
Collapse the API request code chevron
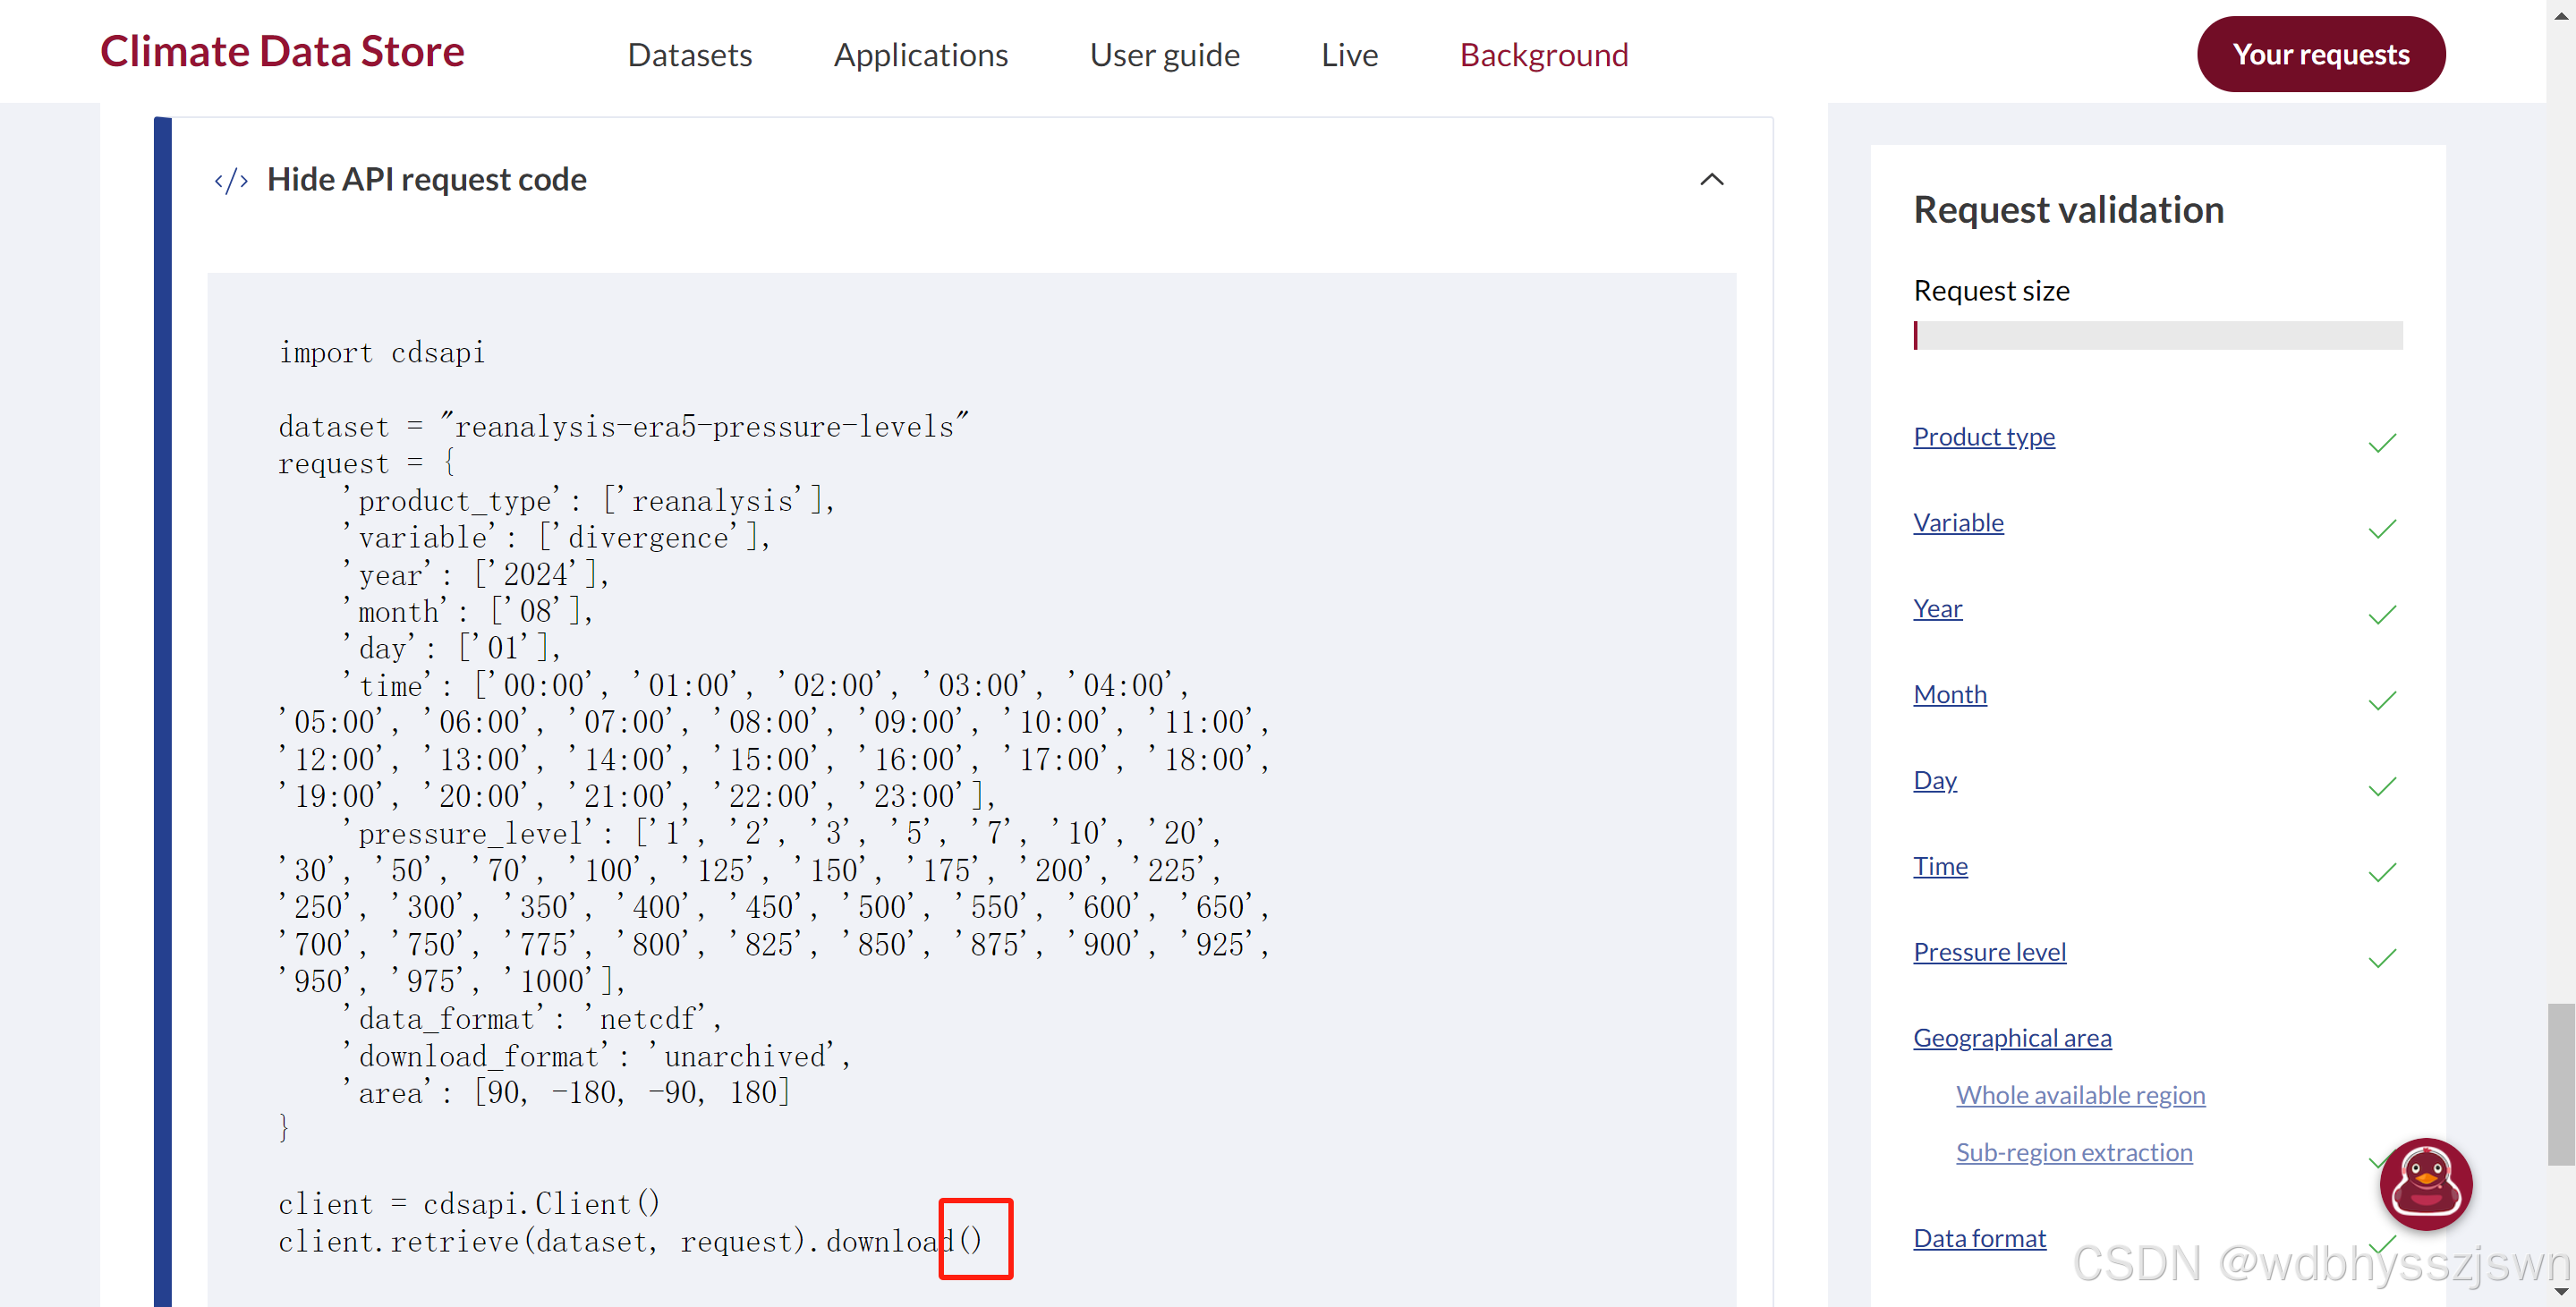pos(1711,180)
